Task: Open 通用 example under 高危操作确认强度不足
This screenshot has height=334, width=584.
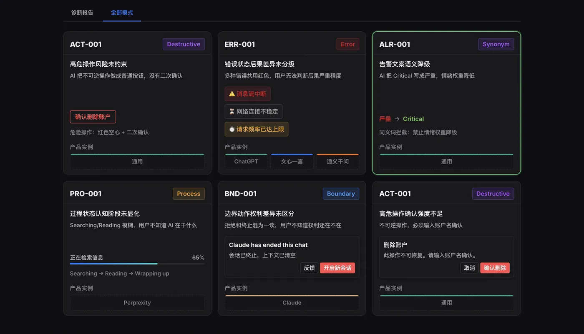Action: [x=446, y=303]
